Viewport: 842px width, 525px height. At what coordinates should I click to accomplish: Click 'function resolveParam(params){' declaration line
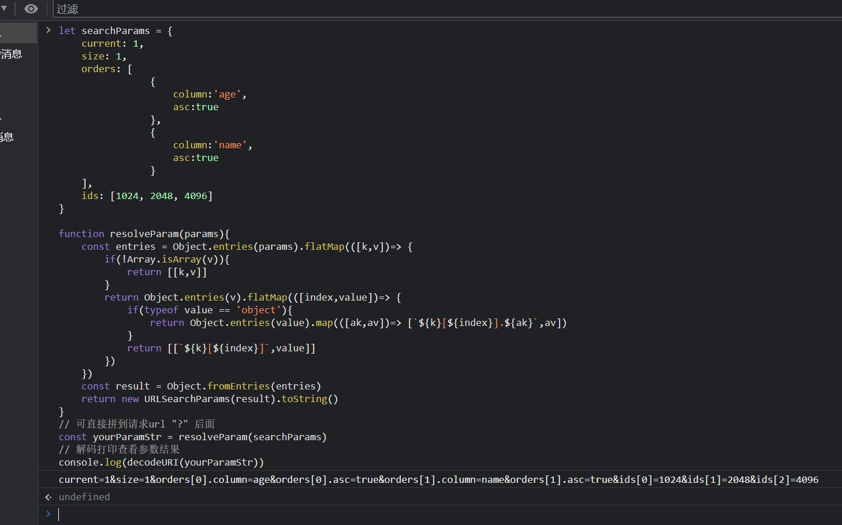click(144, 234)
